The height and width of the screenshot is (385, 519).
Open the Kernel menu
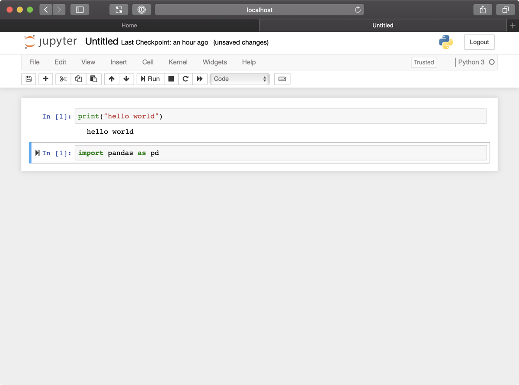(178, 62)
